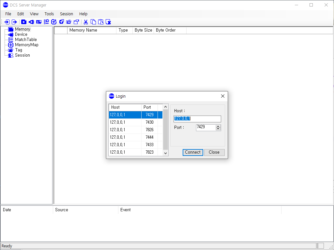
Task: Open the Session menu
Action: 67,14
